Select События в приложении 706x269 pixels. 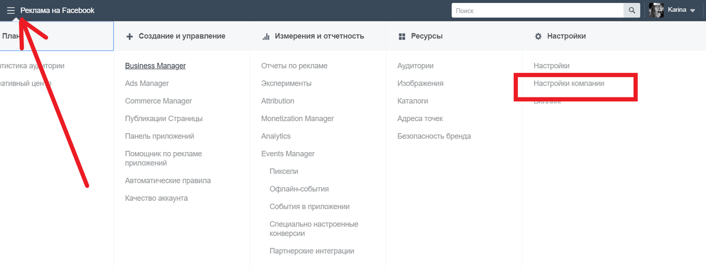tap(309, 207)
